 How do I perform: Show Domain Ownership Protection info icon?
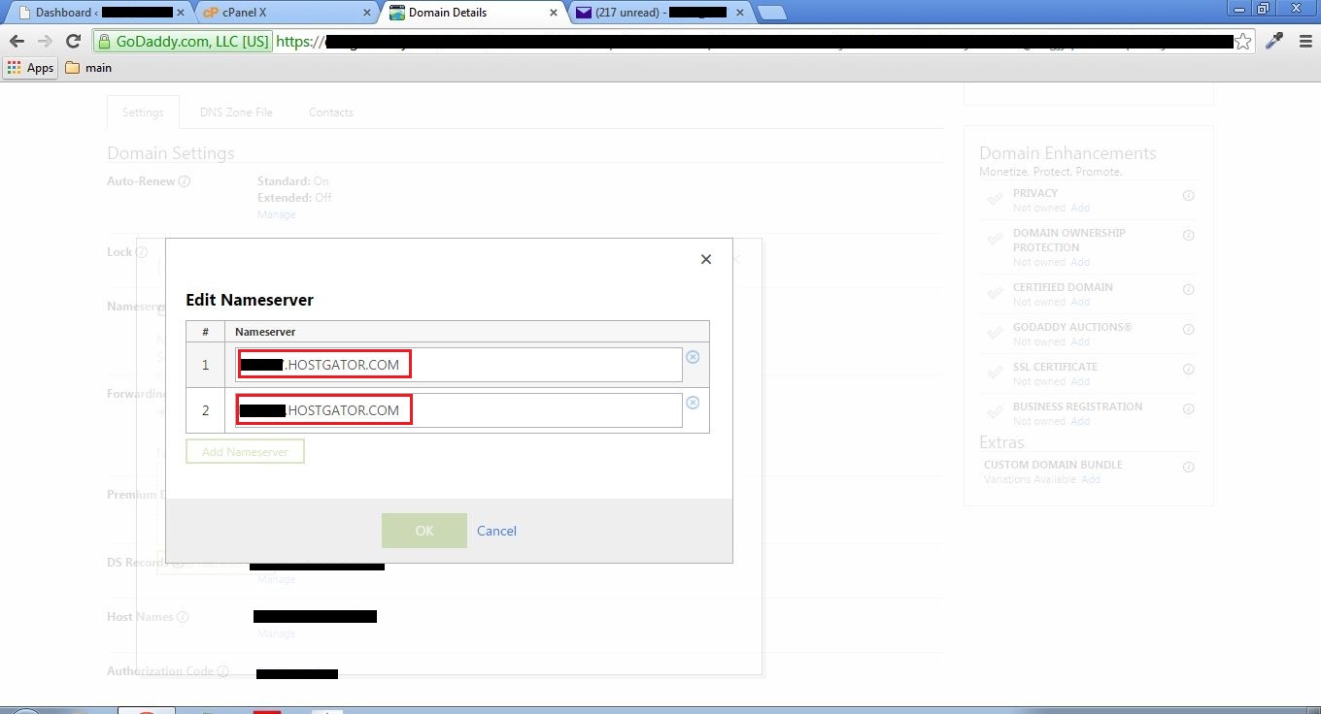(1188, 235)
